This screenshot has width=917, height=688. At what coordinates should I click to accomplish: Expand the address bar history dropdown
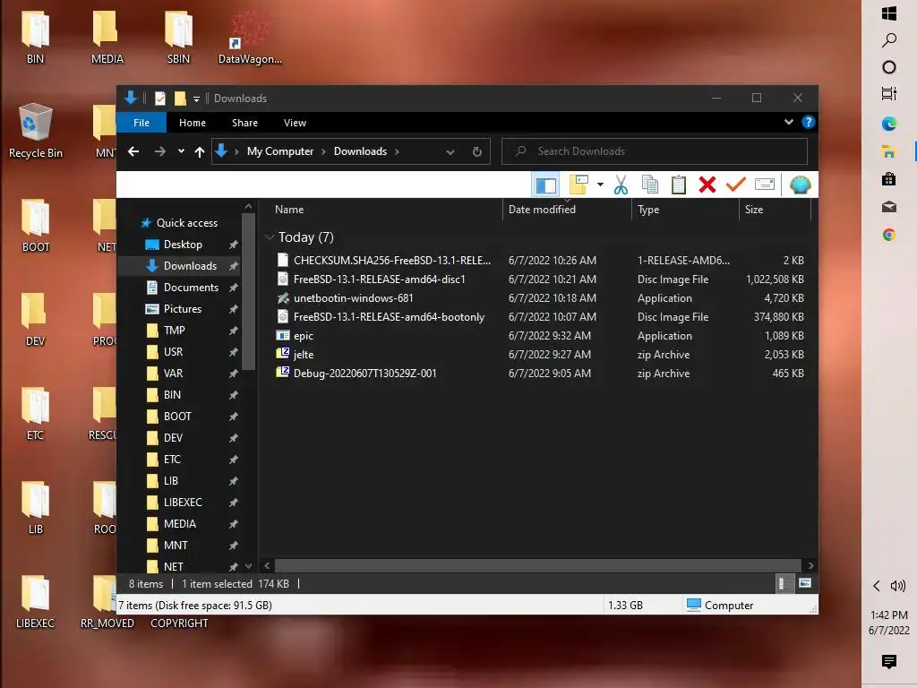(450, 152)
